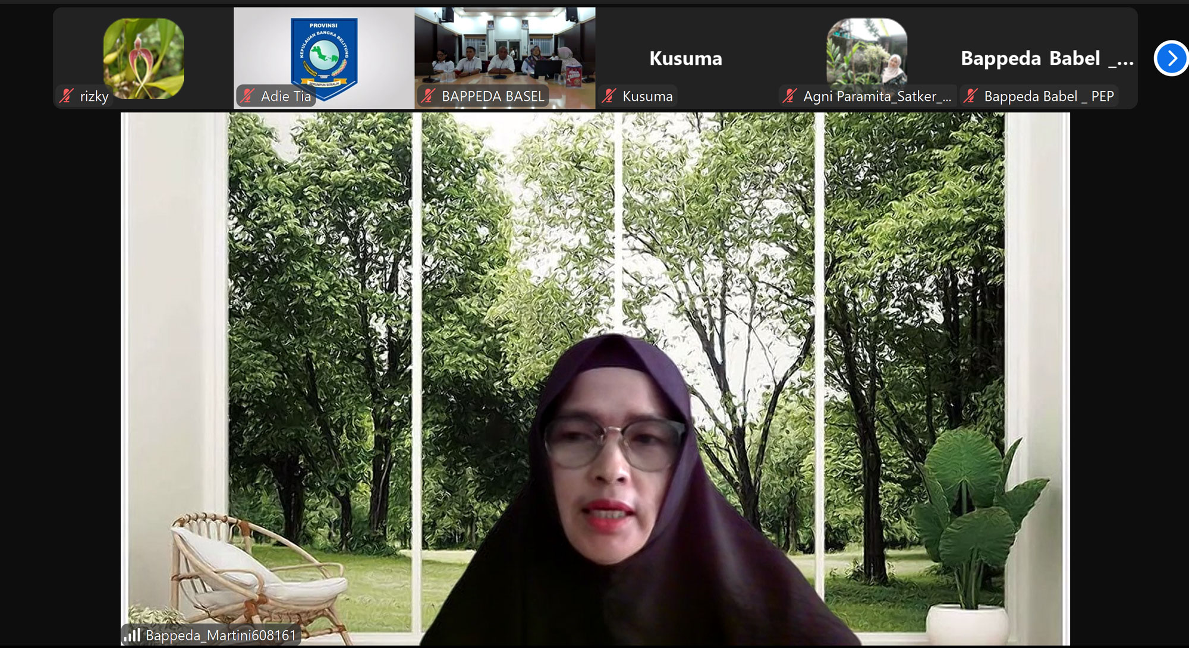1189x648 pixels.
Task: Click BAPPEDA BASEL's muted mic icon
Action: pyautogui.click(x=428, y=96)
